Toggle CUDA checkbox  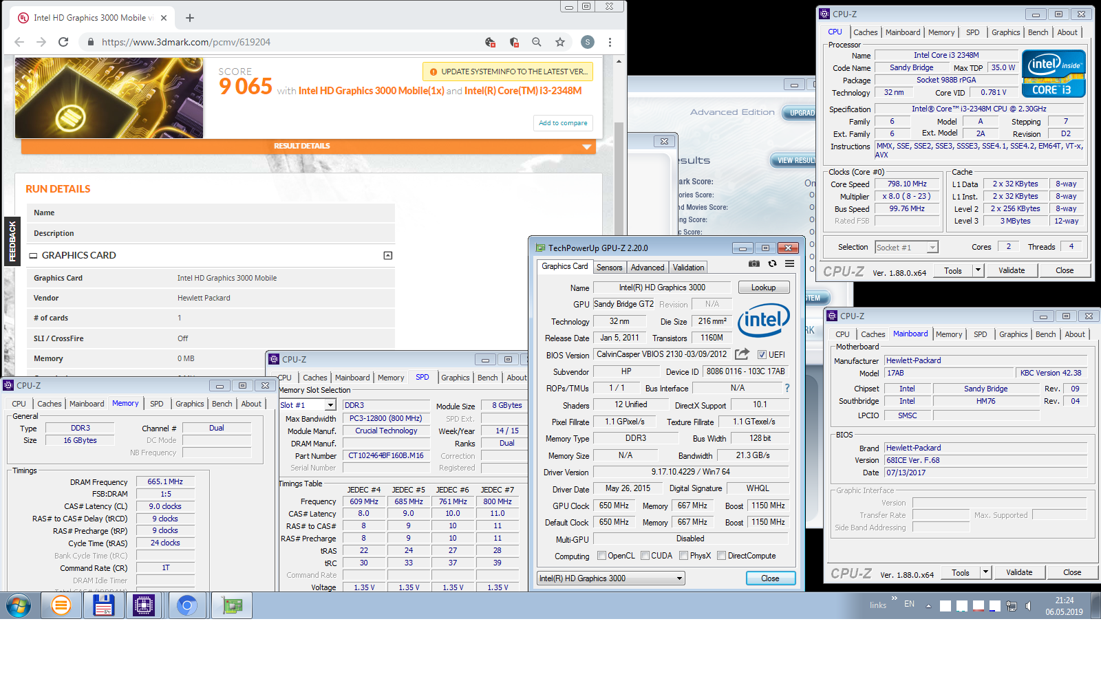pos(645,556)
